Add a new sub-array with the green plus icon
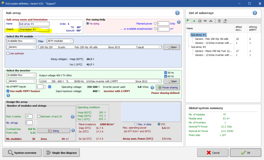This screenshot has height=160, width=264. pos(188,21)
